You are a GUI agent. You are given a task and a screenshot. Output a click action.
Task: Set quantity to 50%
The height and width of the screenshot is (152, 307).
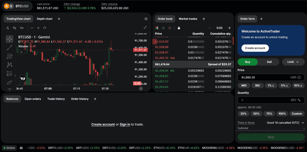pyautogui.click(x=256, y=114)
